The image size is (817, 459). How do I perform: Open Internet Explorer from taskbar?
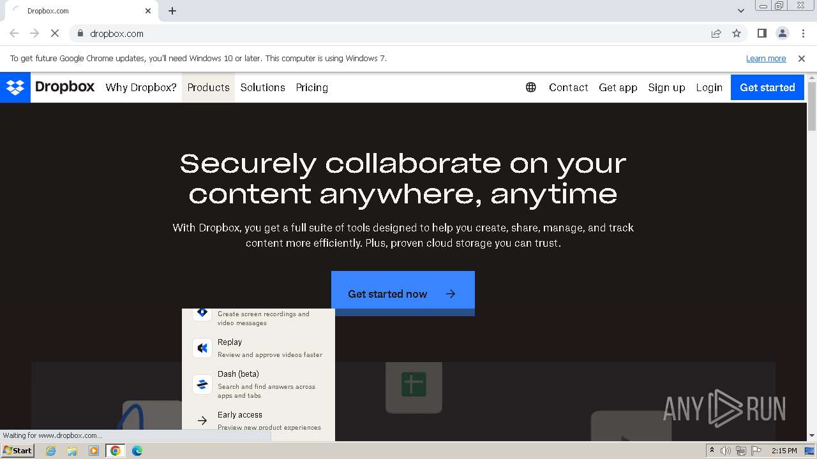pos(50,451)
